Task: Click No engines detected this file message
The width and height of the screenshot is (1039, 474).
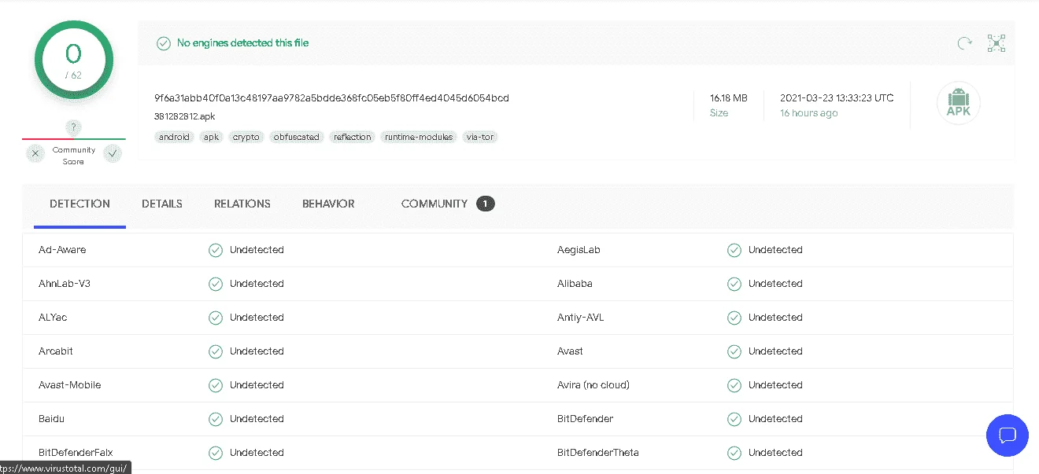Action: 242,43
